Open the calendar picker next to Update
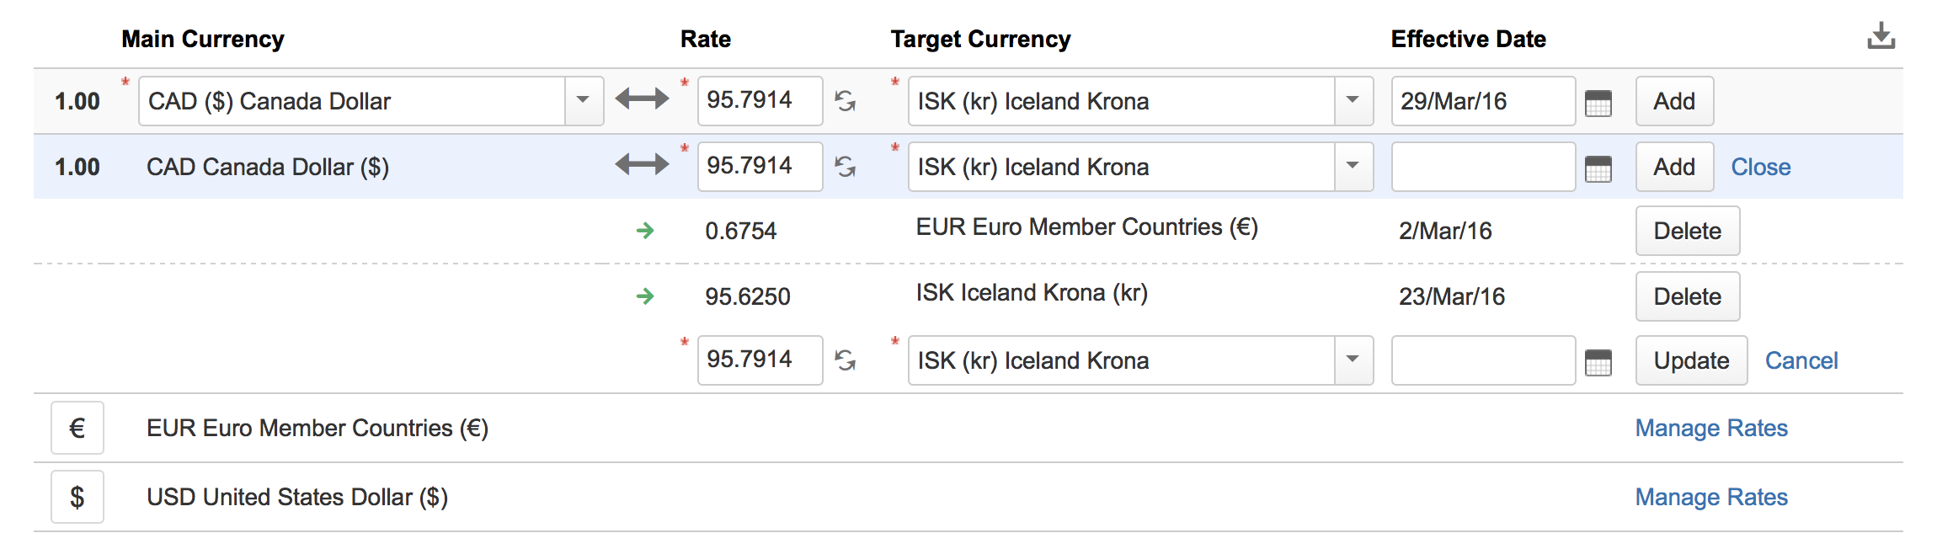Viewport: 1937px width, 549px height. (1598, 362)
